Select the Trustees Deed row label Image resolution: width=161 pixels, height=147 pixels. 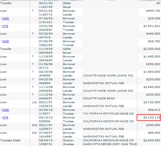[x=10, y=140]
